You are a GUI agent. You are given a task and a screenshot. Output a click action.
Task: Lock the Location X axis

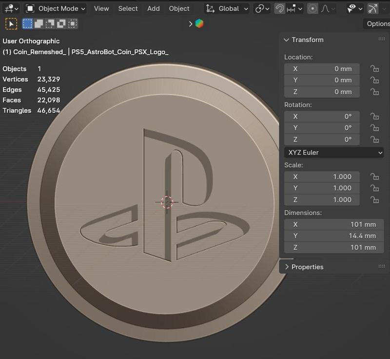tap(374, 69)
